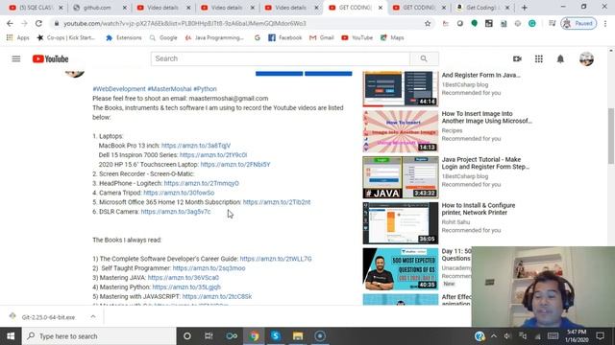The image size is (615, 345).
Task: Open the Apps bookmark shortcut
Action: (18, 37)
